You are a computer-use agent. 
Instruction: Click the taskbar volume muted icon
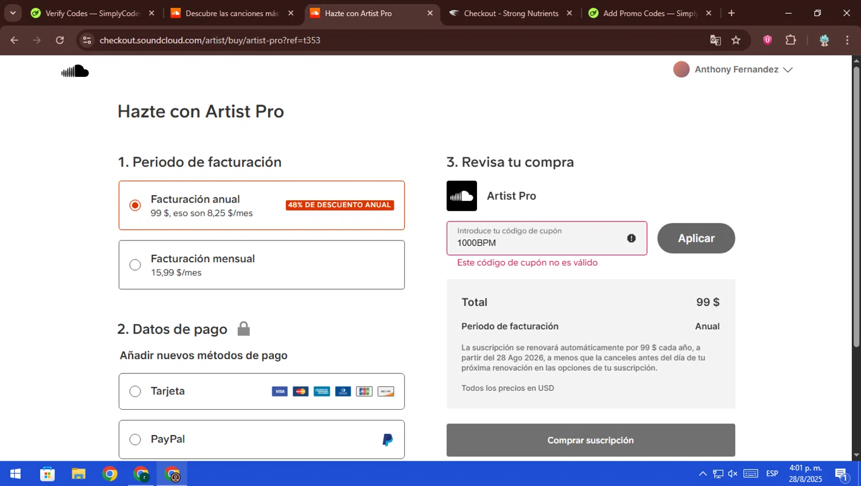(733, 474)
